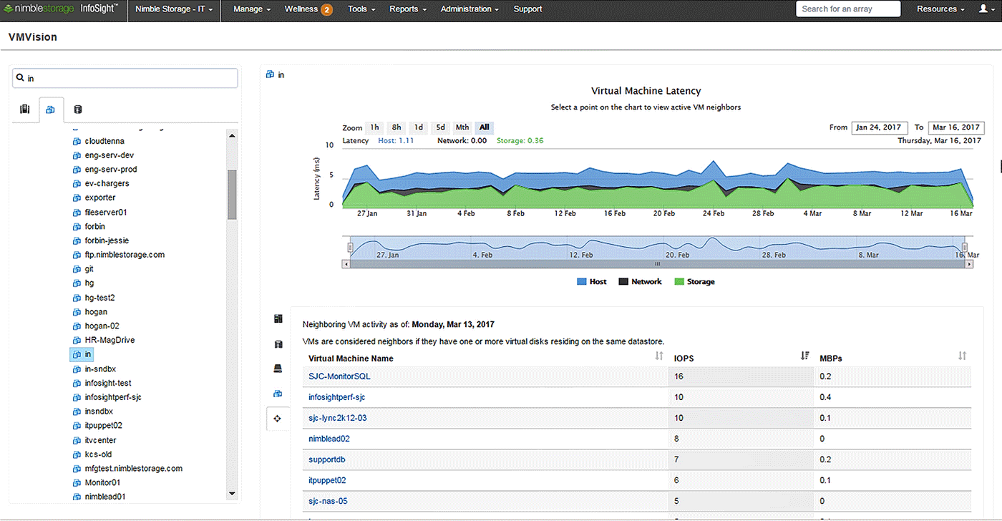The height and width of the screenshot is (521, 1002).
Task: Set chart zoom to 1d
Action: (419, 127)
